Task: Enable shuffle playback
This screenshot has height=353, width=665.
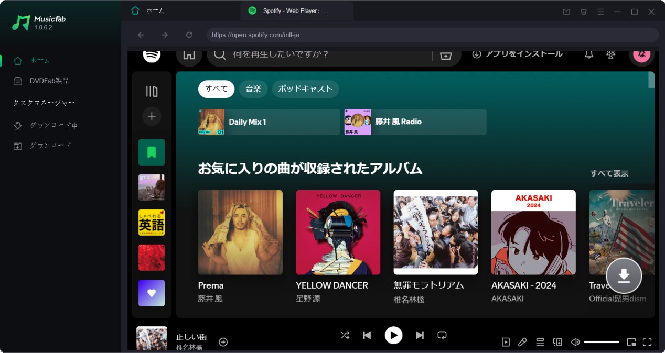Action: (x=345, y=335)
